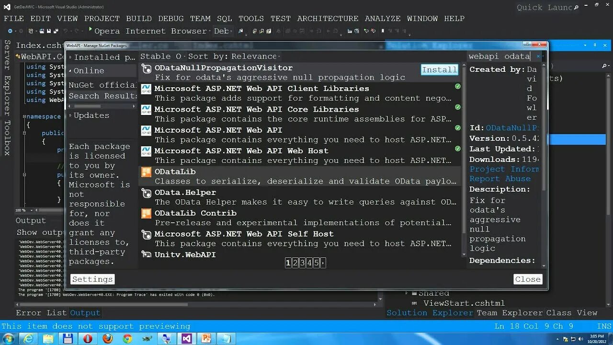Click ASP.NET Web API Self Host icon

pyautogui.click(x=147, y=235)
